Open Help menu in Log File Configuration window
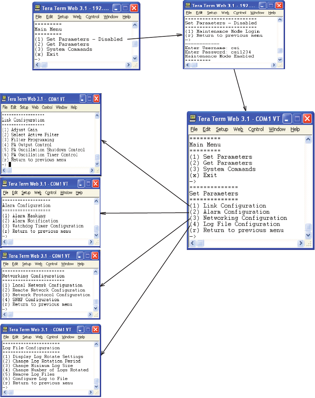This screenshot has width=315, height=398. pos(81,337)
